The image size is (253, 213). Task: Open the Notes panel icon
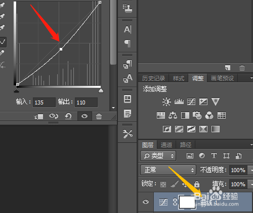[x=128, y=114]
